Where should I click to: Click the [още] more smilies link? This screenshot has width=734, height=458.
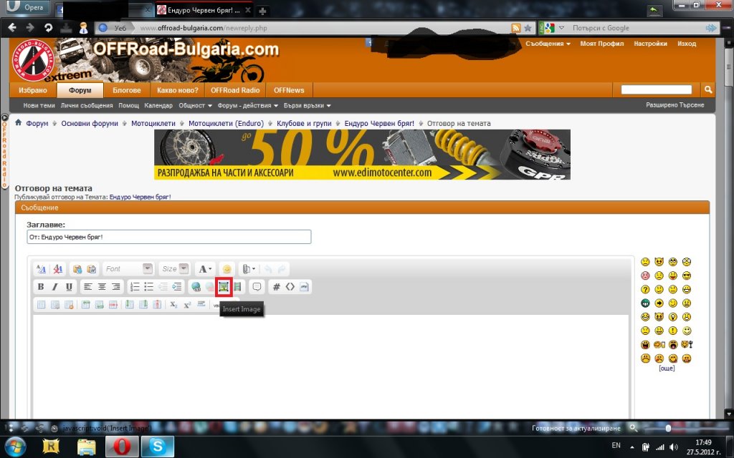667,369
